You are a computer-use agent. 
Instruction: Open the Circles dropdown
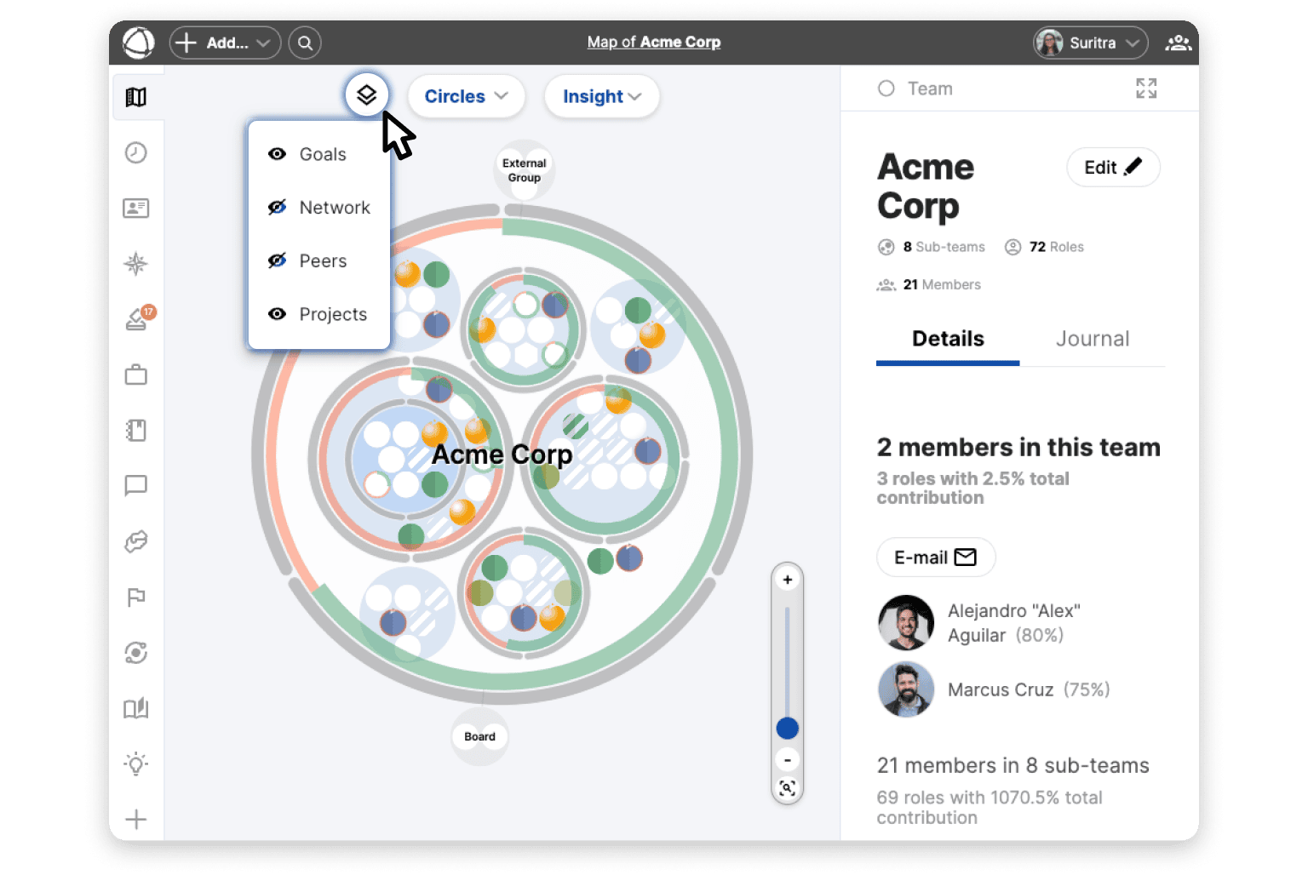[x=466, y=96]
